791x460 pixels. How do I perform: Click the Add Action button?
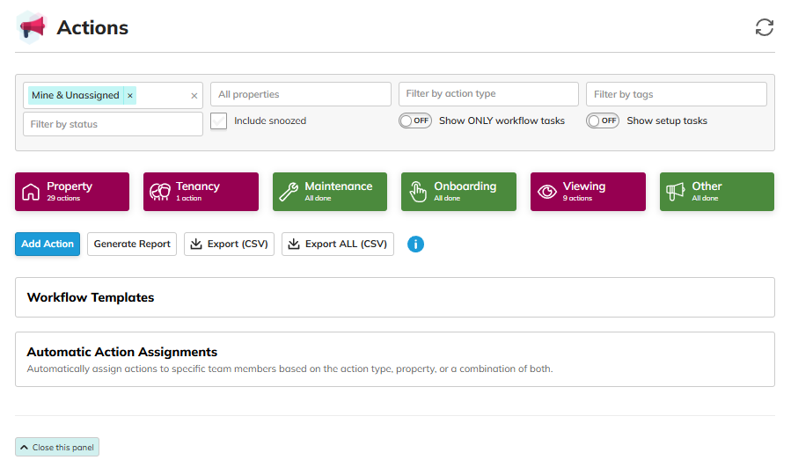[48, 245]
